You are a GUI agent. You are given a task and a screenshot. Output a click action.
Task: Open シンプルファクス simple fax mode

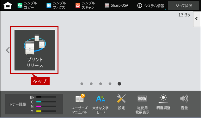(56, 5)
